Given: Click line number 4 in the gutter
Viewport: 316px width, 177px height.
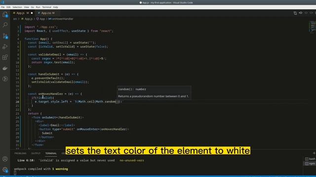Looking at the screenshot, I should tap(18, 39).
